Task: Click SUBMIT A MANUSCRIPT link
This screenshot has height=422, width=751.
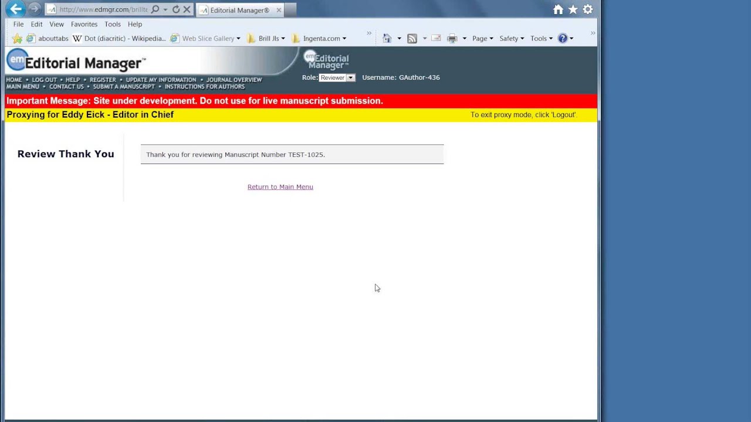Action: click(x=124, y=87)
